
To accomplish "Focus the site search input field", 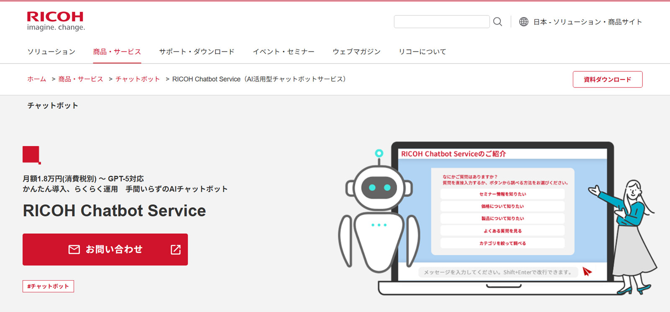I will (x=442, y=22).
